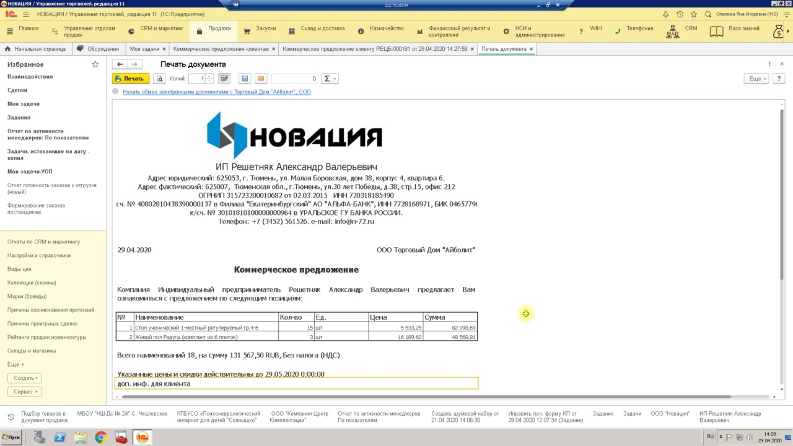793x446 pixels.
Task: Open the CRM section with people icon
Action: coord(681,30)
